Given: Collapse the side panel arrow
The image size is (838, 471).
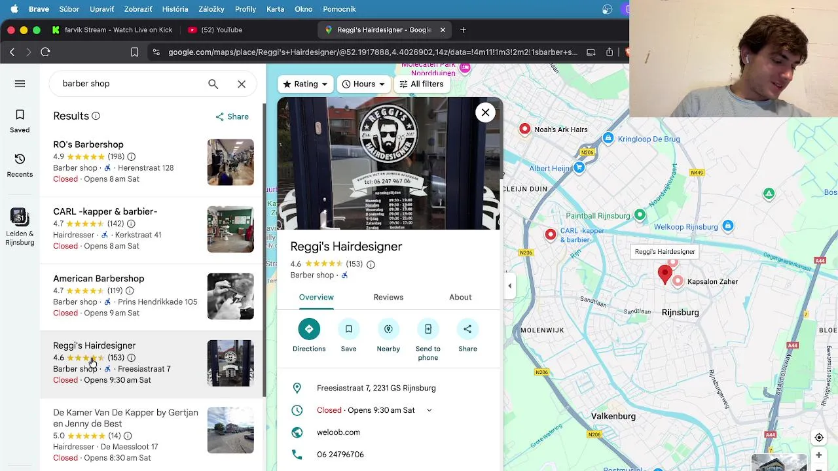Looking at the screenshot, I should tap(509, 285).
